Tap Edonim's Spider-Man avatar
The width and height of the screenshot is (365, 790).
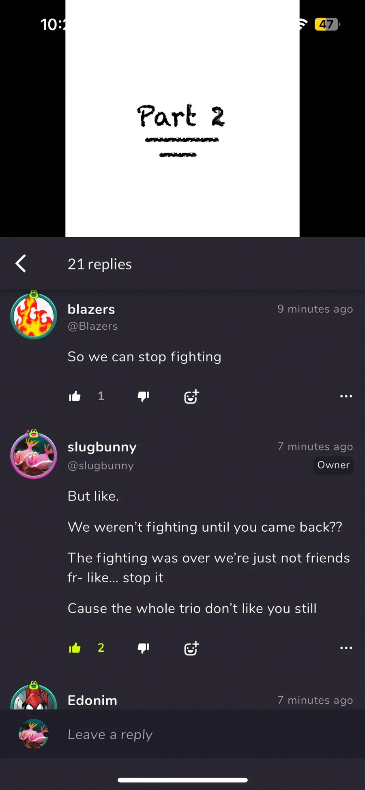34,696
